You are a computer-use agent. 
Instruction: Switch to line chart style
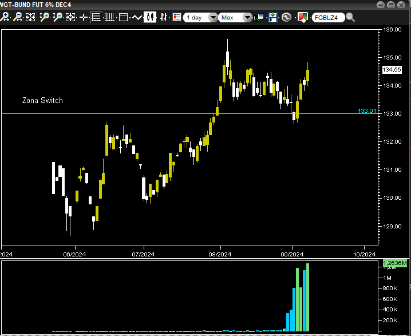click(137, 17)
